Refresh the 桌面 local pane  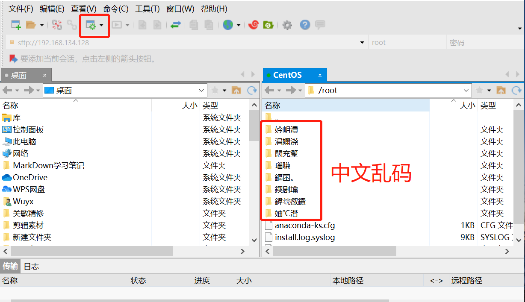[253, 90]
